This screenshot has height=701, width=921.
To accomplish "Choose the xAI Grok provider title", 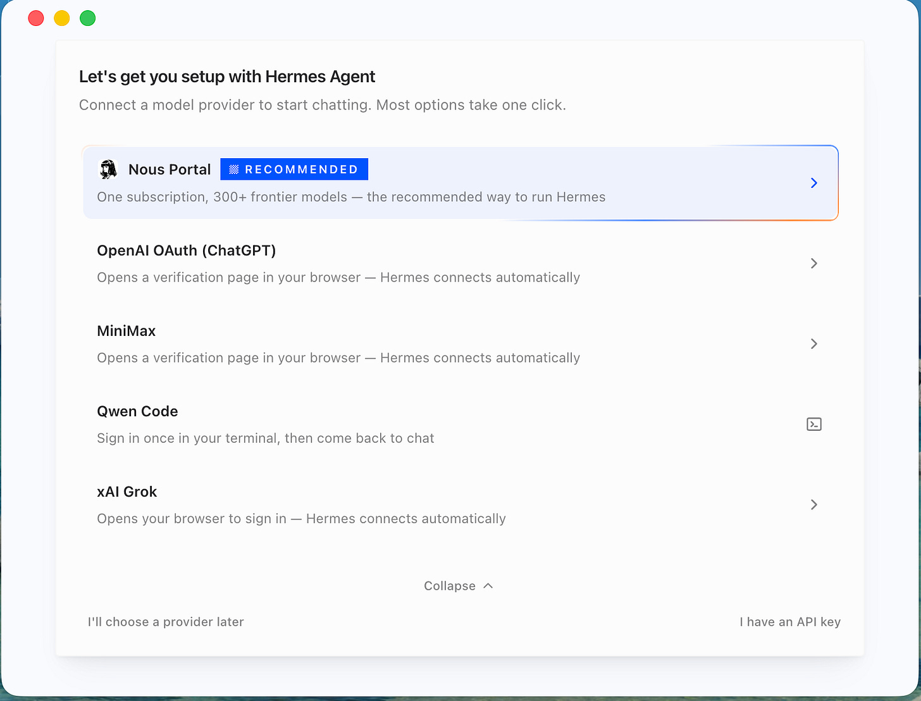I will pyautogui.click(x=127, y=492).
